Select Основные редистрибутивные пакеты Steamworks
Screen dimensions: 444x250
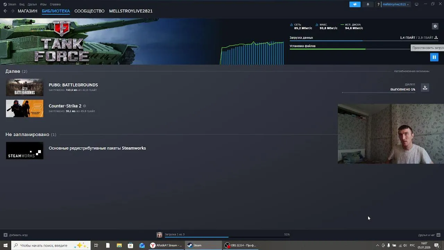point(97,148)
